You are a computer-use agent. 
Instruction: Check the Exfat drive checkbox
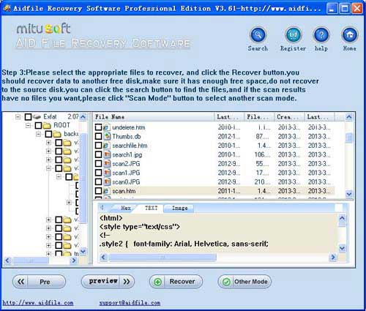[x=28, y=117]
